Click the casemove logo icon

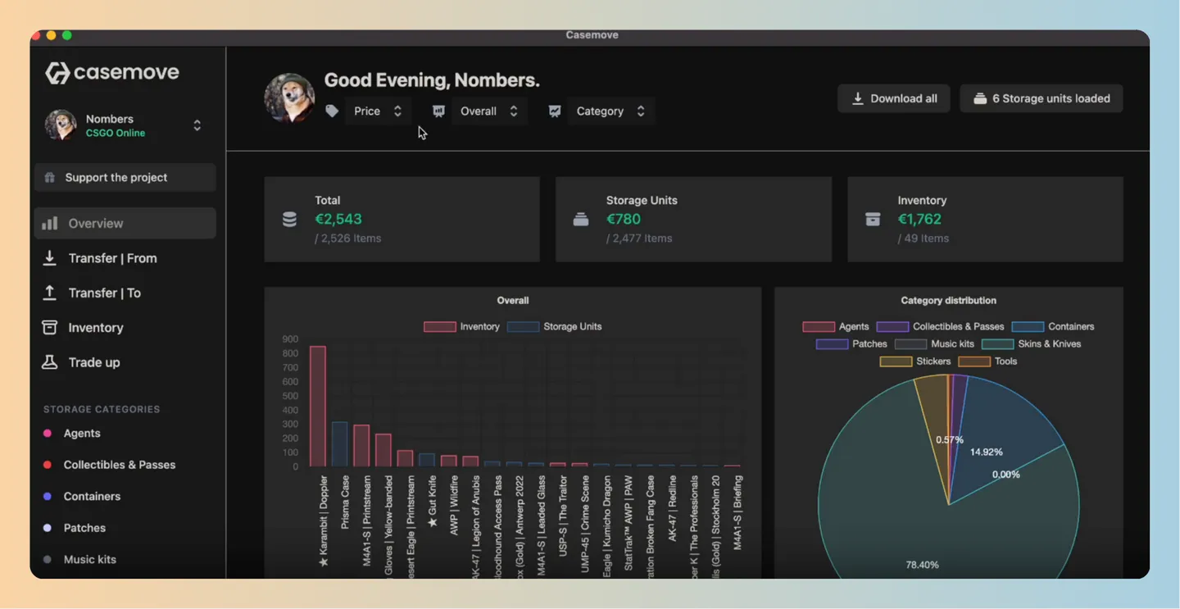tap(57, 73)
